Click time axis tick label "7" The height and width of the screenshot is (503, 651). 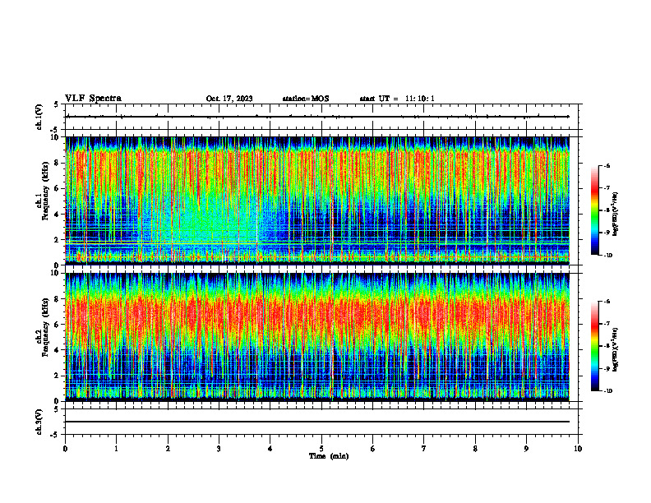tap(424, 449)
